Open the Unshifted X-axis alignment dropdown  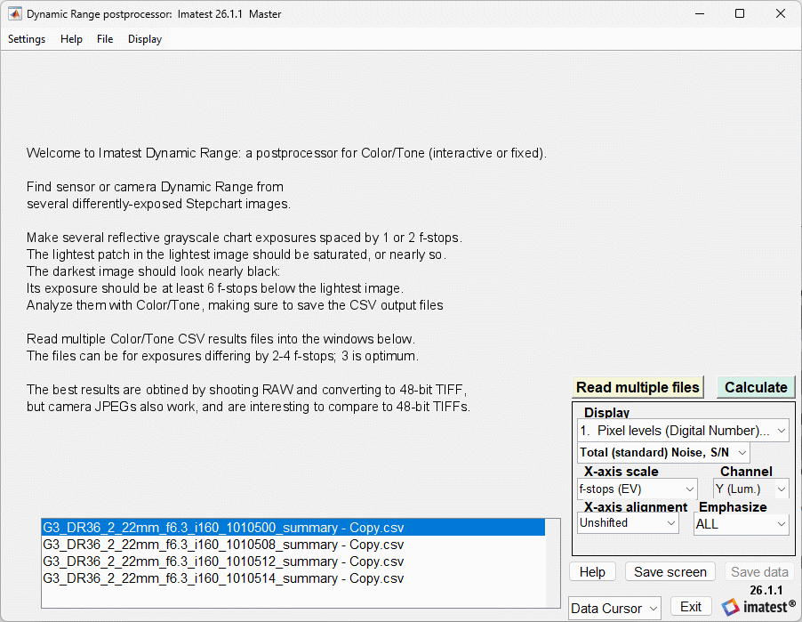click(628, 523)
